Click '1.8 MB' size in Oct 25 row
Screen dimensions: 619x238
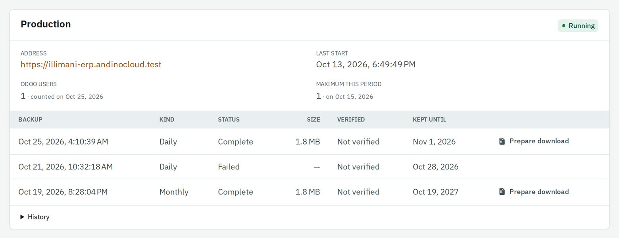coord(308,141)
